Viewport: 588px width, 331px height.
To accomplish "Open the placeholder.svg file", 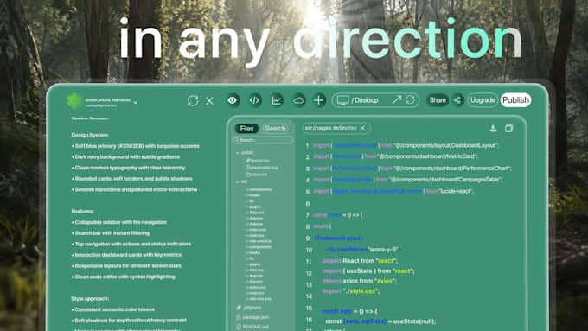I will tap(262, 168).
